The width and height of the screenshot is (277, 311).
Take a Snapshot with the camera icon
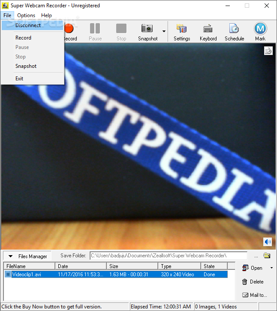click(x=148, y=32)
